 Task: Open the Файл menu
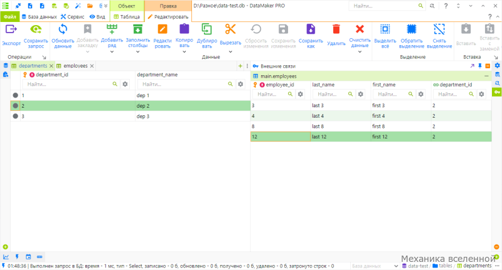10,17
